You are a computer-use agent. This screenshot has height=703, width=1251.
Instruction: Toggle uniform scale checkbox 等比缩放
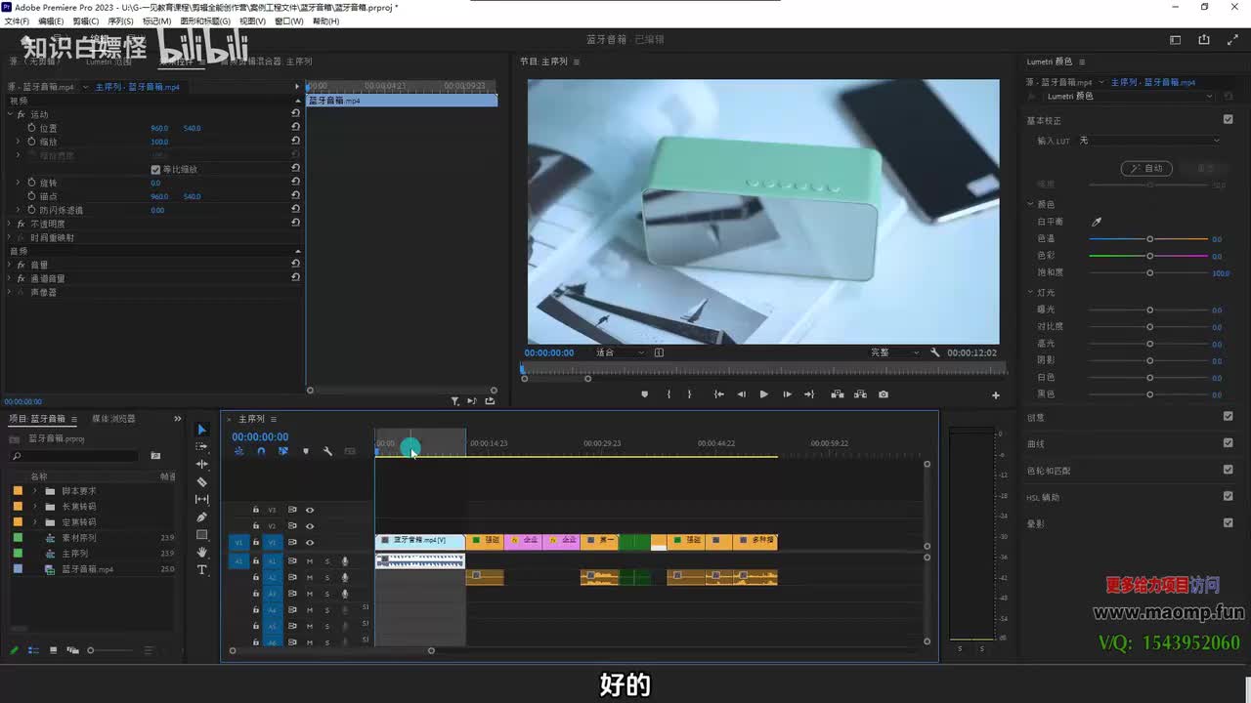[x=155, y=170]
